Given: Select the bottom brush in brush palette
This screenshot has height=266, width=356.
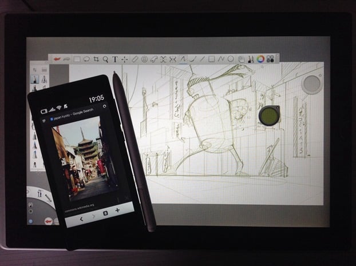Looking at the screenshot, I should point(35,164).
